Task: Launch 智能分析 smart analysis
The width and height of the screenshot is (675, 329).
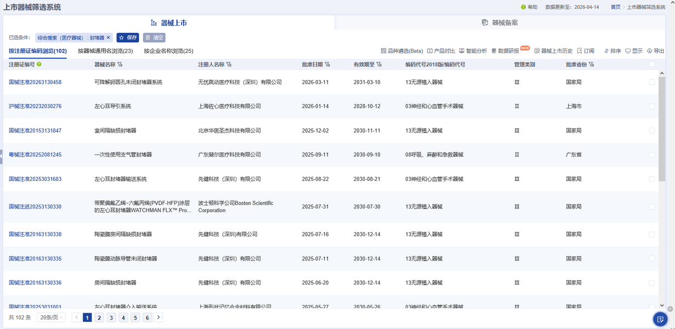Action: [473, 51]
